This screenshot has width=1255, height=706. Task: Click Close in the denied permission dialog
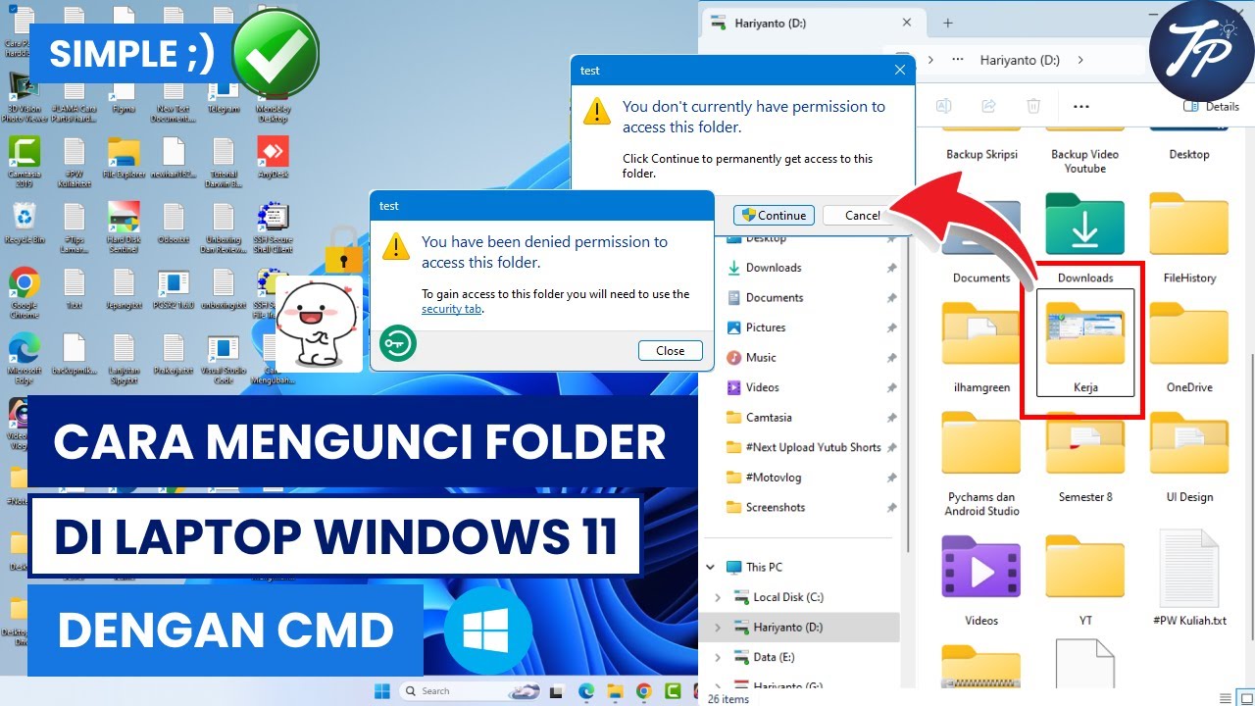tap(671, 351)
